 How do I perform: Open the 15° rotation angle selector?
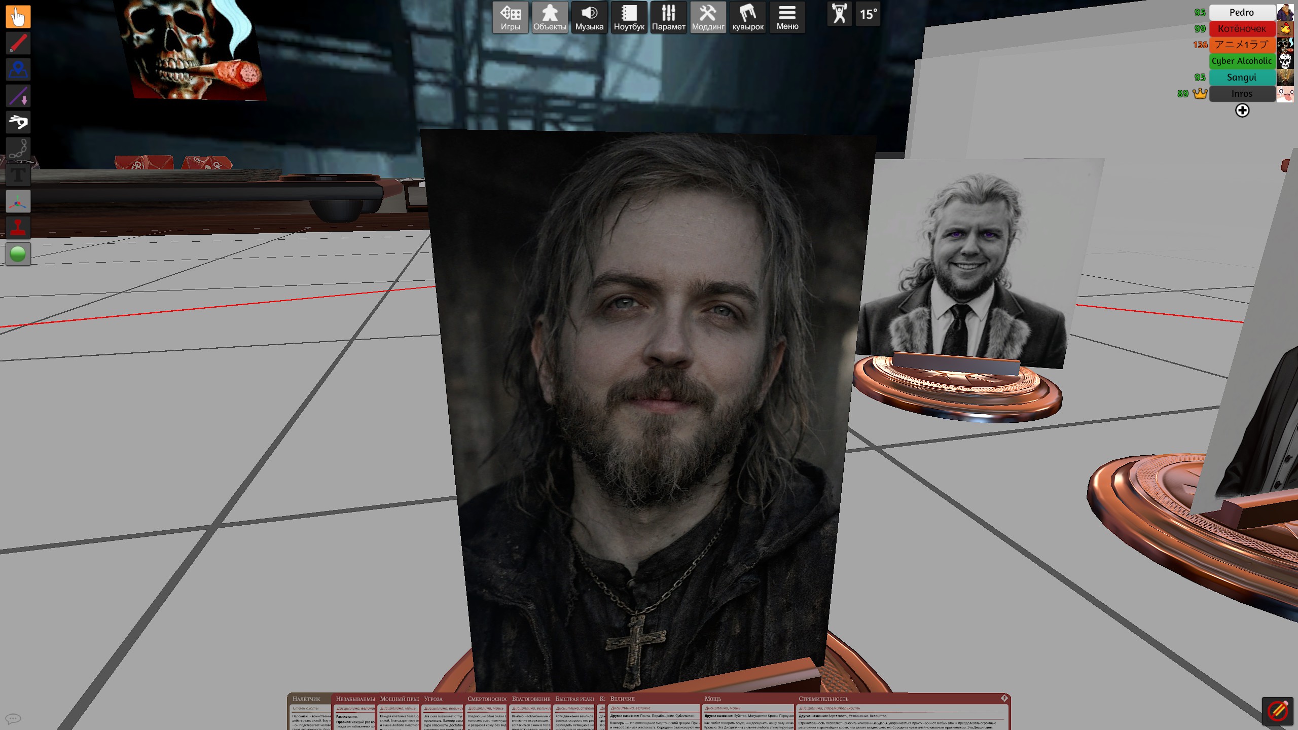pyautogui.click(x=868, y=14)
